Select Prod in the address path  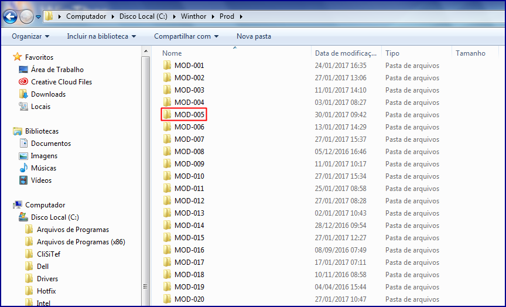pos(227,16)
